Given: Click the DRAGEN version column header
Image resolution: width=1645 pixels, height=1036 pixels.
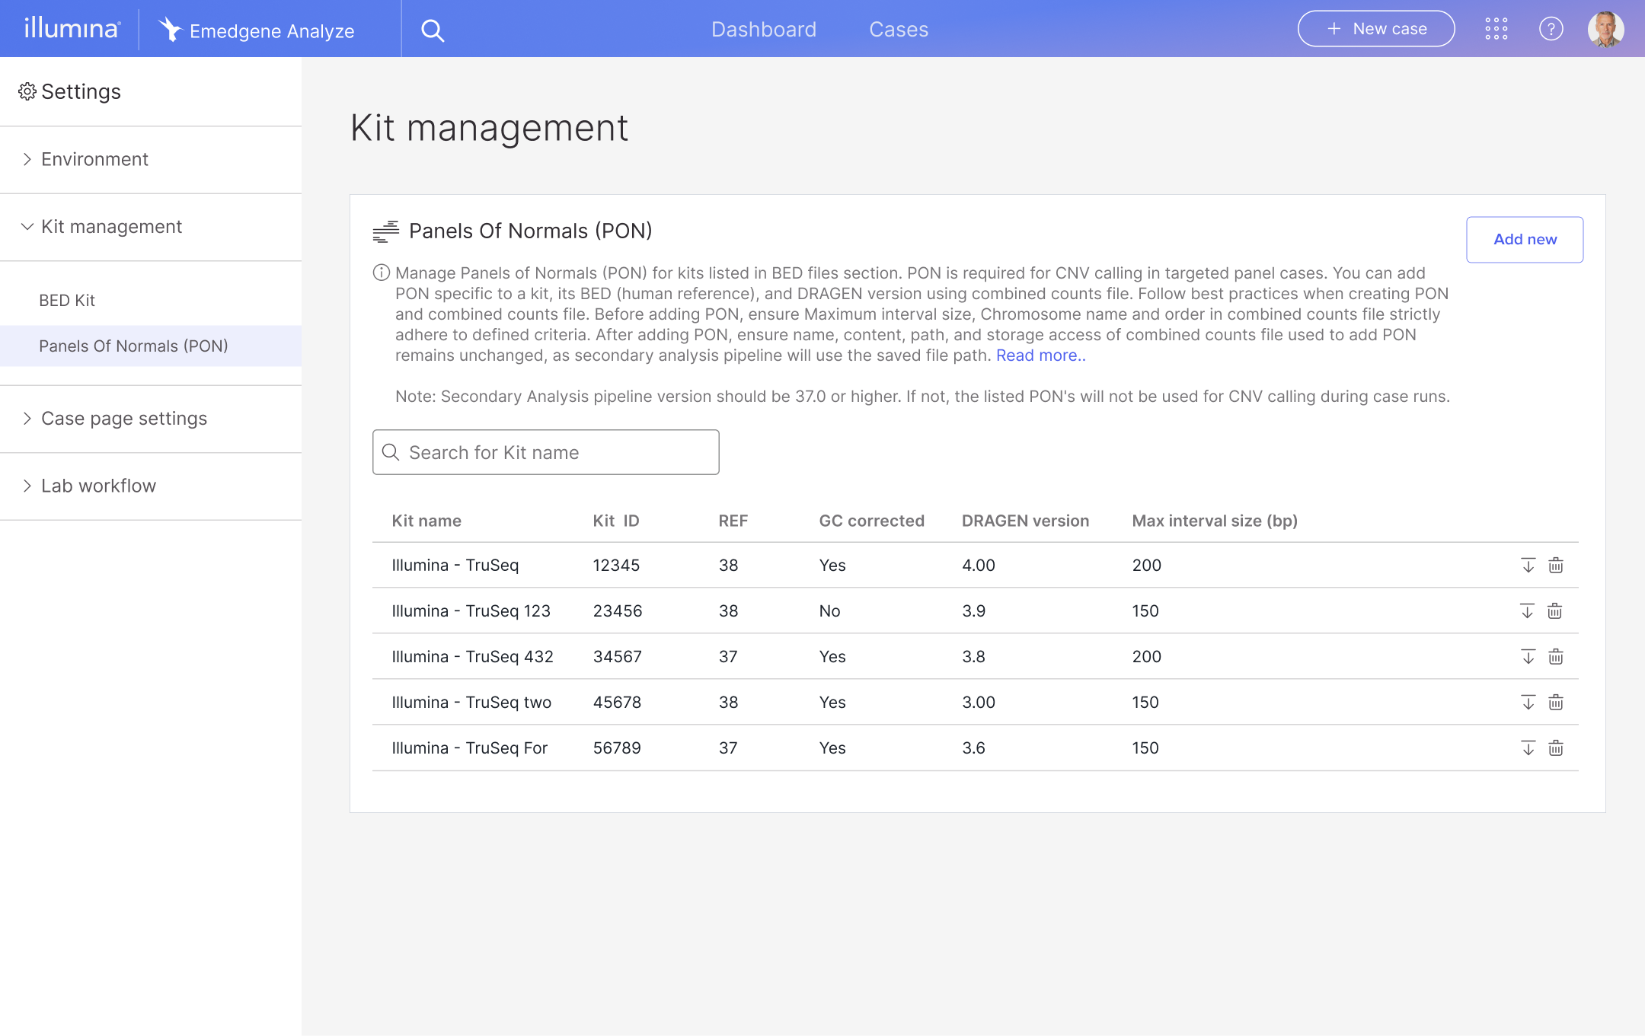Looking at the screenshot, I should (x=1025, y=521).
